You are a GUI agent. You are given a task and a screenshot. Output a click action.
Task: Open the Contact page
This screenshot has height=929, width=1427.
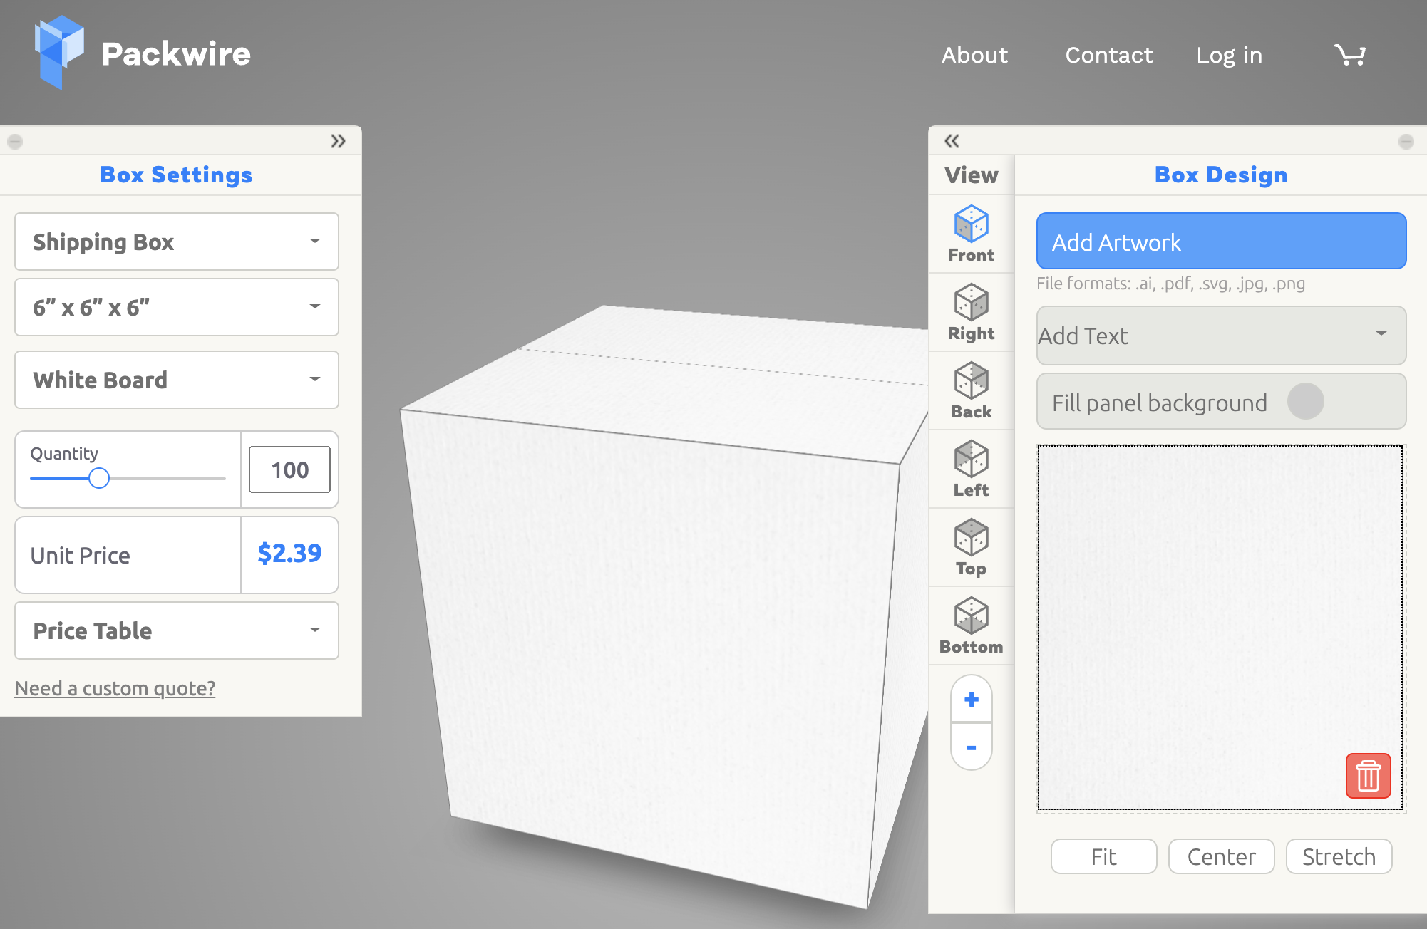click(x=1108, y=55)
